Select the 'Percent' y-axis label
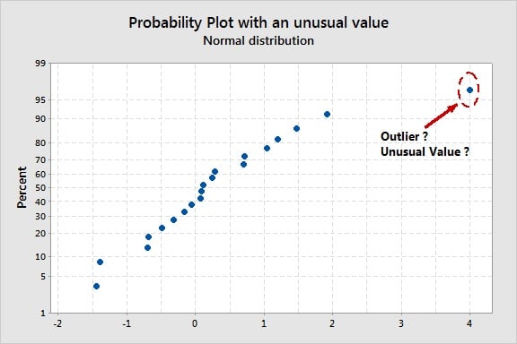 [x=22, y=187]
